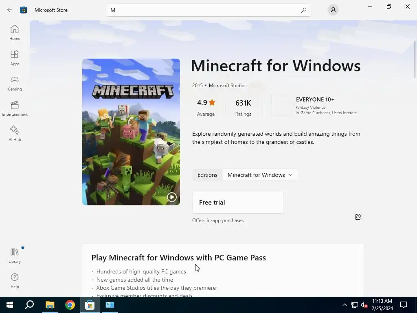Open AI Hub in the sidebar

(x=15, y=134)
